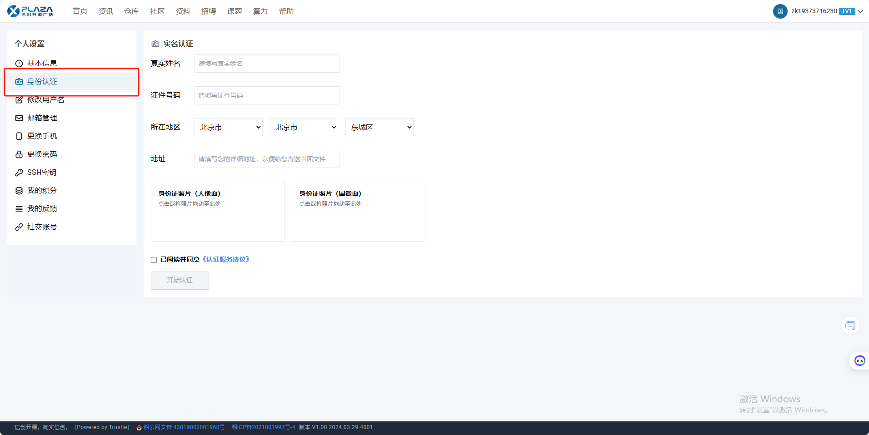Open the 认证服务协议 link
The image size is (869, 435).
point(226,259)
